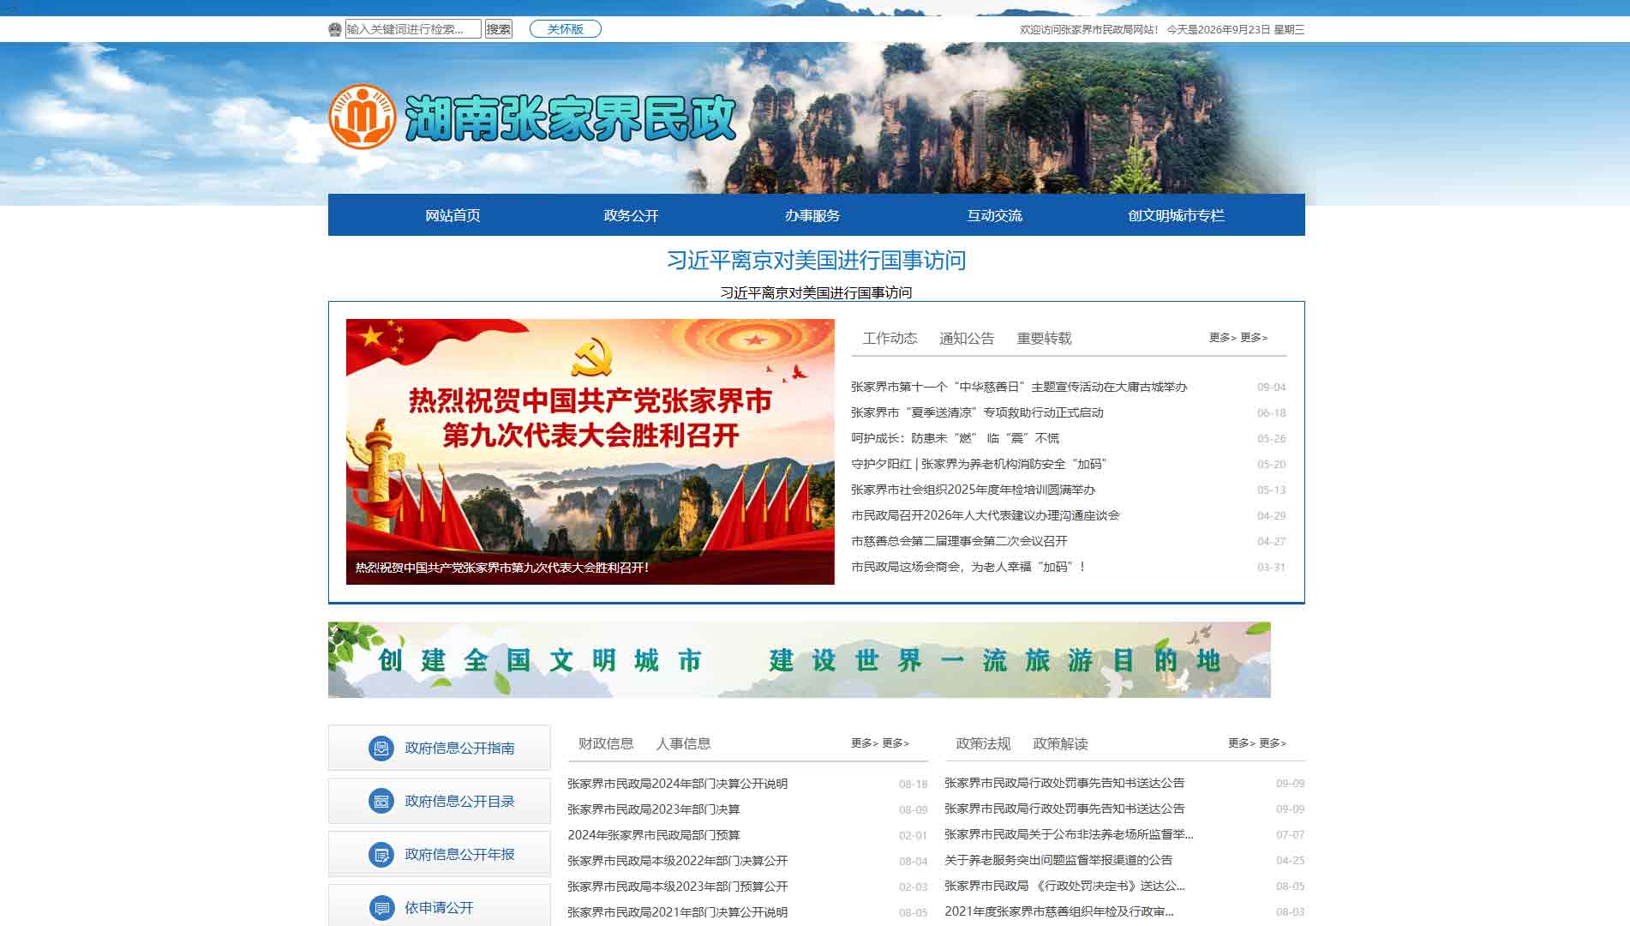This screenshot has width=1630, height=926.
Task: Open the 政务公开 navigation item
Action: click(x=632, y=215)
